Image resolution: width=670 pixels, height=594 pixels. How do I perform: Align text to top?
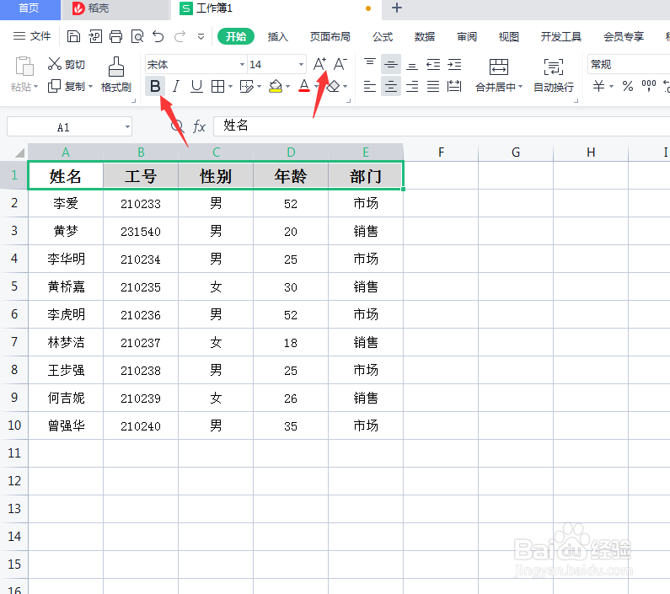tap(370, 64)
